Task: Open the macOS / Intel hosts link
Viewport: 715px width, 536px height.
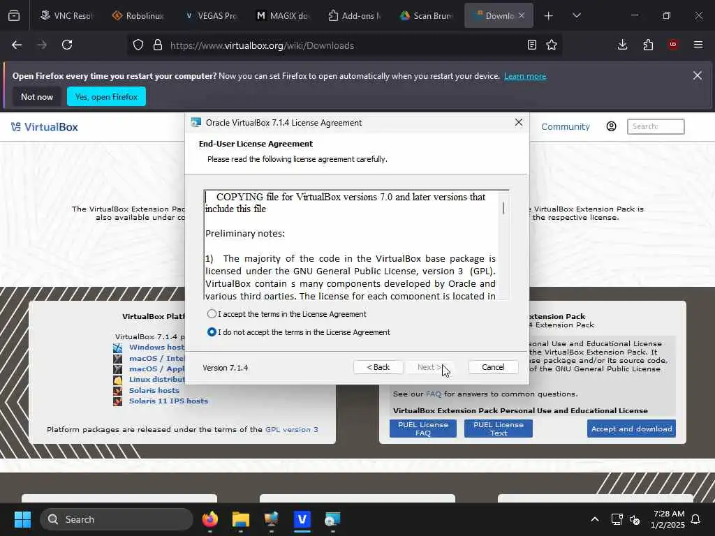Action: (156, 358)
